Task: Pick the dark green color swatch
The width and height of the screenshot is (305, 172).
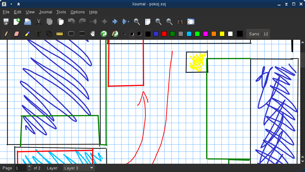Action: pos(173,34)
